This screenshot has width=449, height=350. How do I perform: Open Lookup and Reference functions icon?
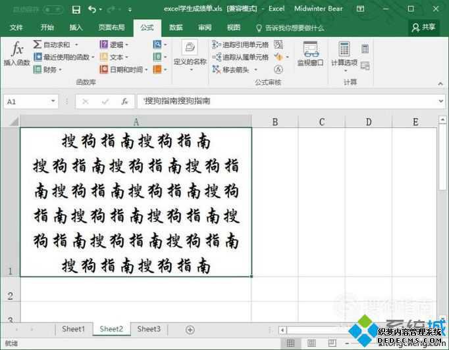[x=157, y=44]
